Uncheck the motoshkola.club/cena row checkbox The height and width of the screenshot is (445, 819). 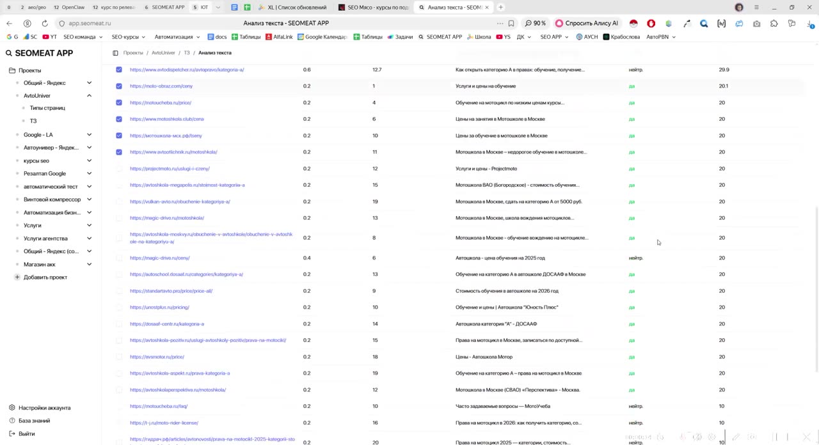pyautogui.click(x=119, y=119)
